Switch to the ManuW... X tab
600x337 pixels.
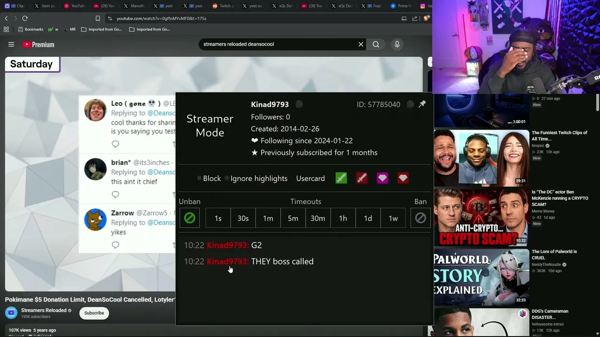point(134,6)
